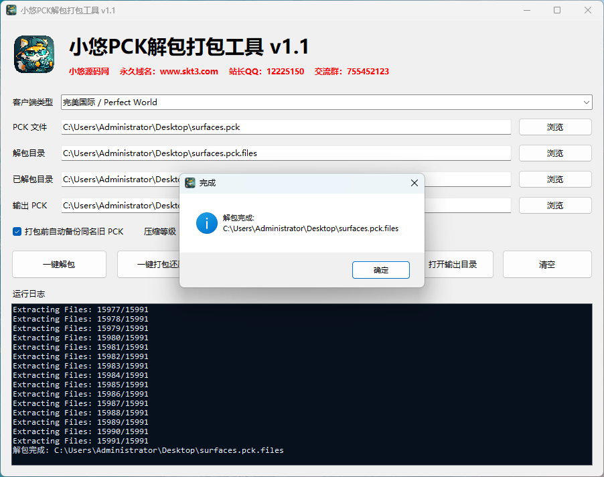Open the 客户端类型 dropdown arrow
This screenshot has width=604, height=477.
click(586, 102)
